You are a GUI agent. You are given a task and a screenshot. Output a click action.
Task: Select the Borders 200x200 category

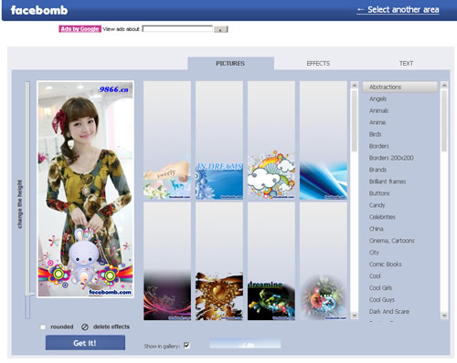tap(391, 158)
